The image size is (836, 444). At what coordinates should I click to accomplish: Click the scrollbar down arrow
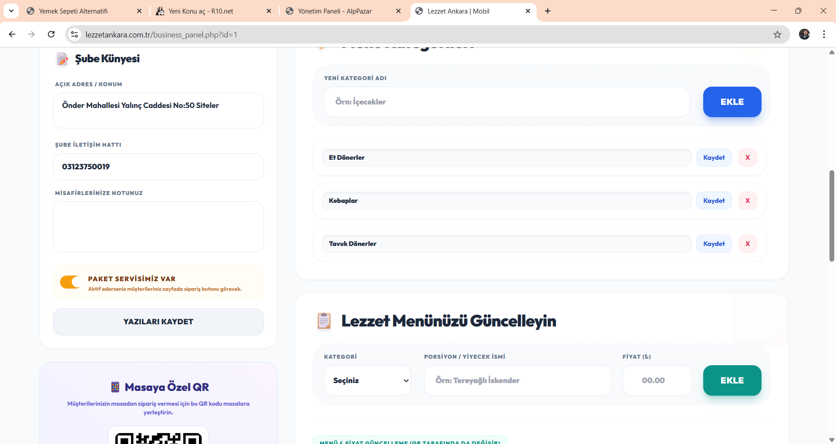pos(832,440)
